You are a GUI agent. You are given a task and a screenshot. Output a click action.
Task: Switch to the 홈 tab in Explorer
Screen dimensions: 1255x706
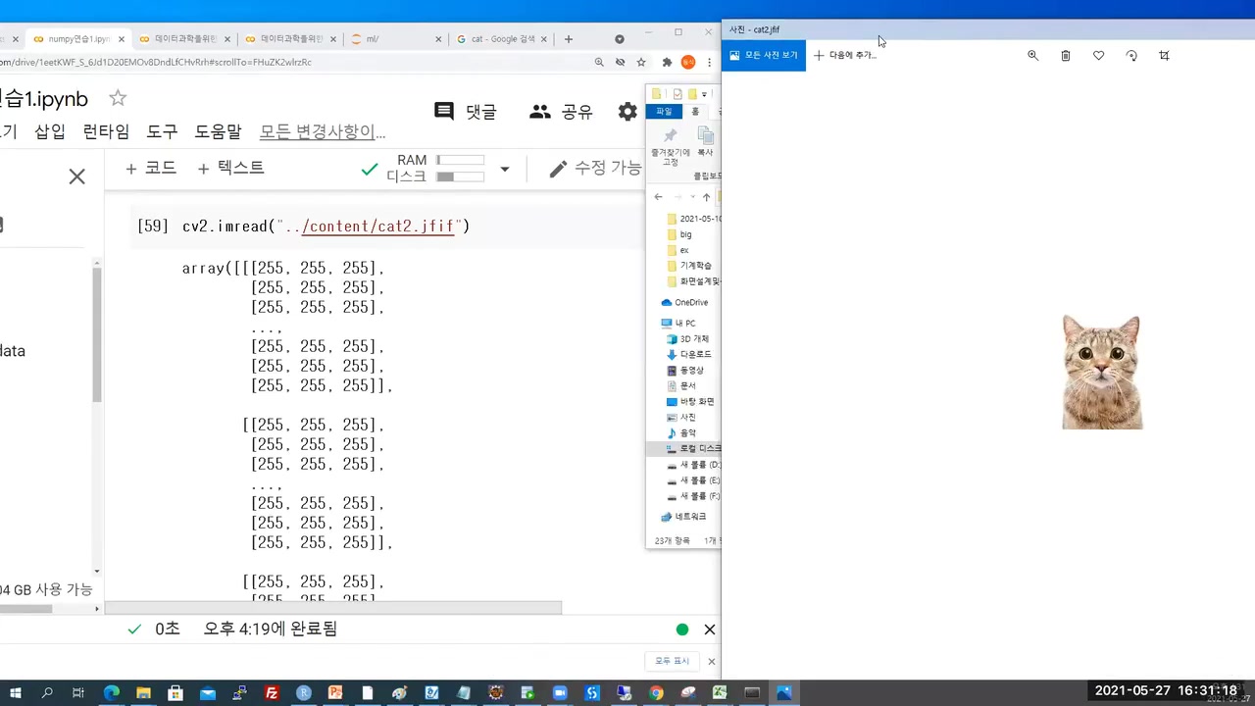point(695,111)
